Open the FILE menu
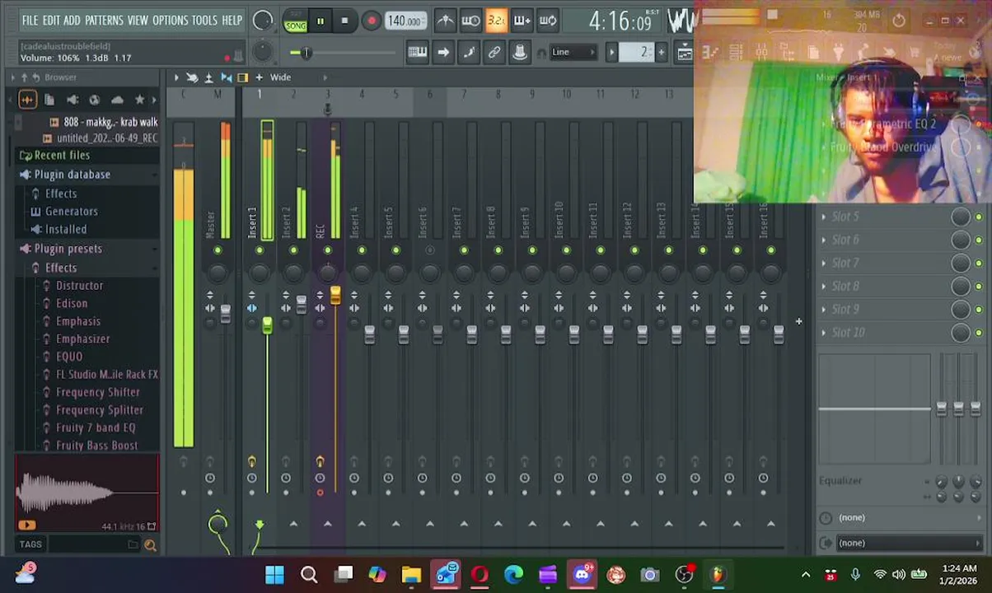The height and width of the screenshot is (593, 992). point(30,21)
